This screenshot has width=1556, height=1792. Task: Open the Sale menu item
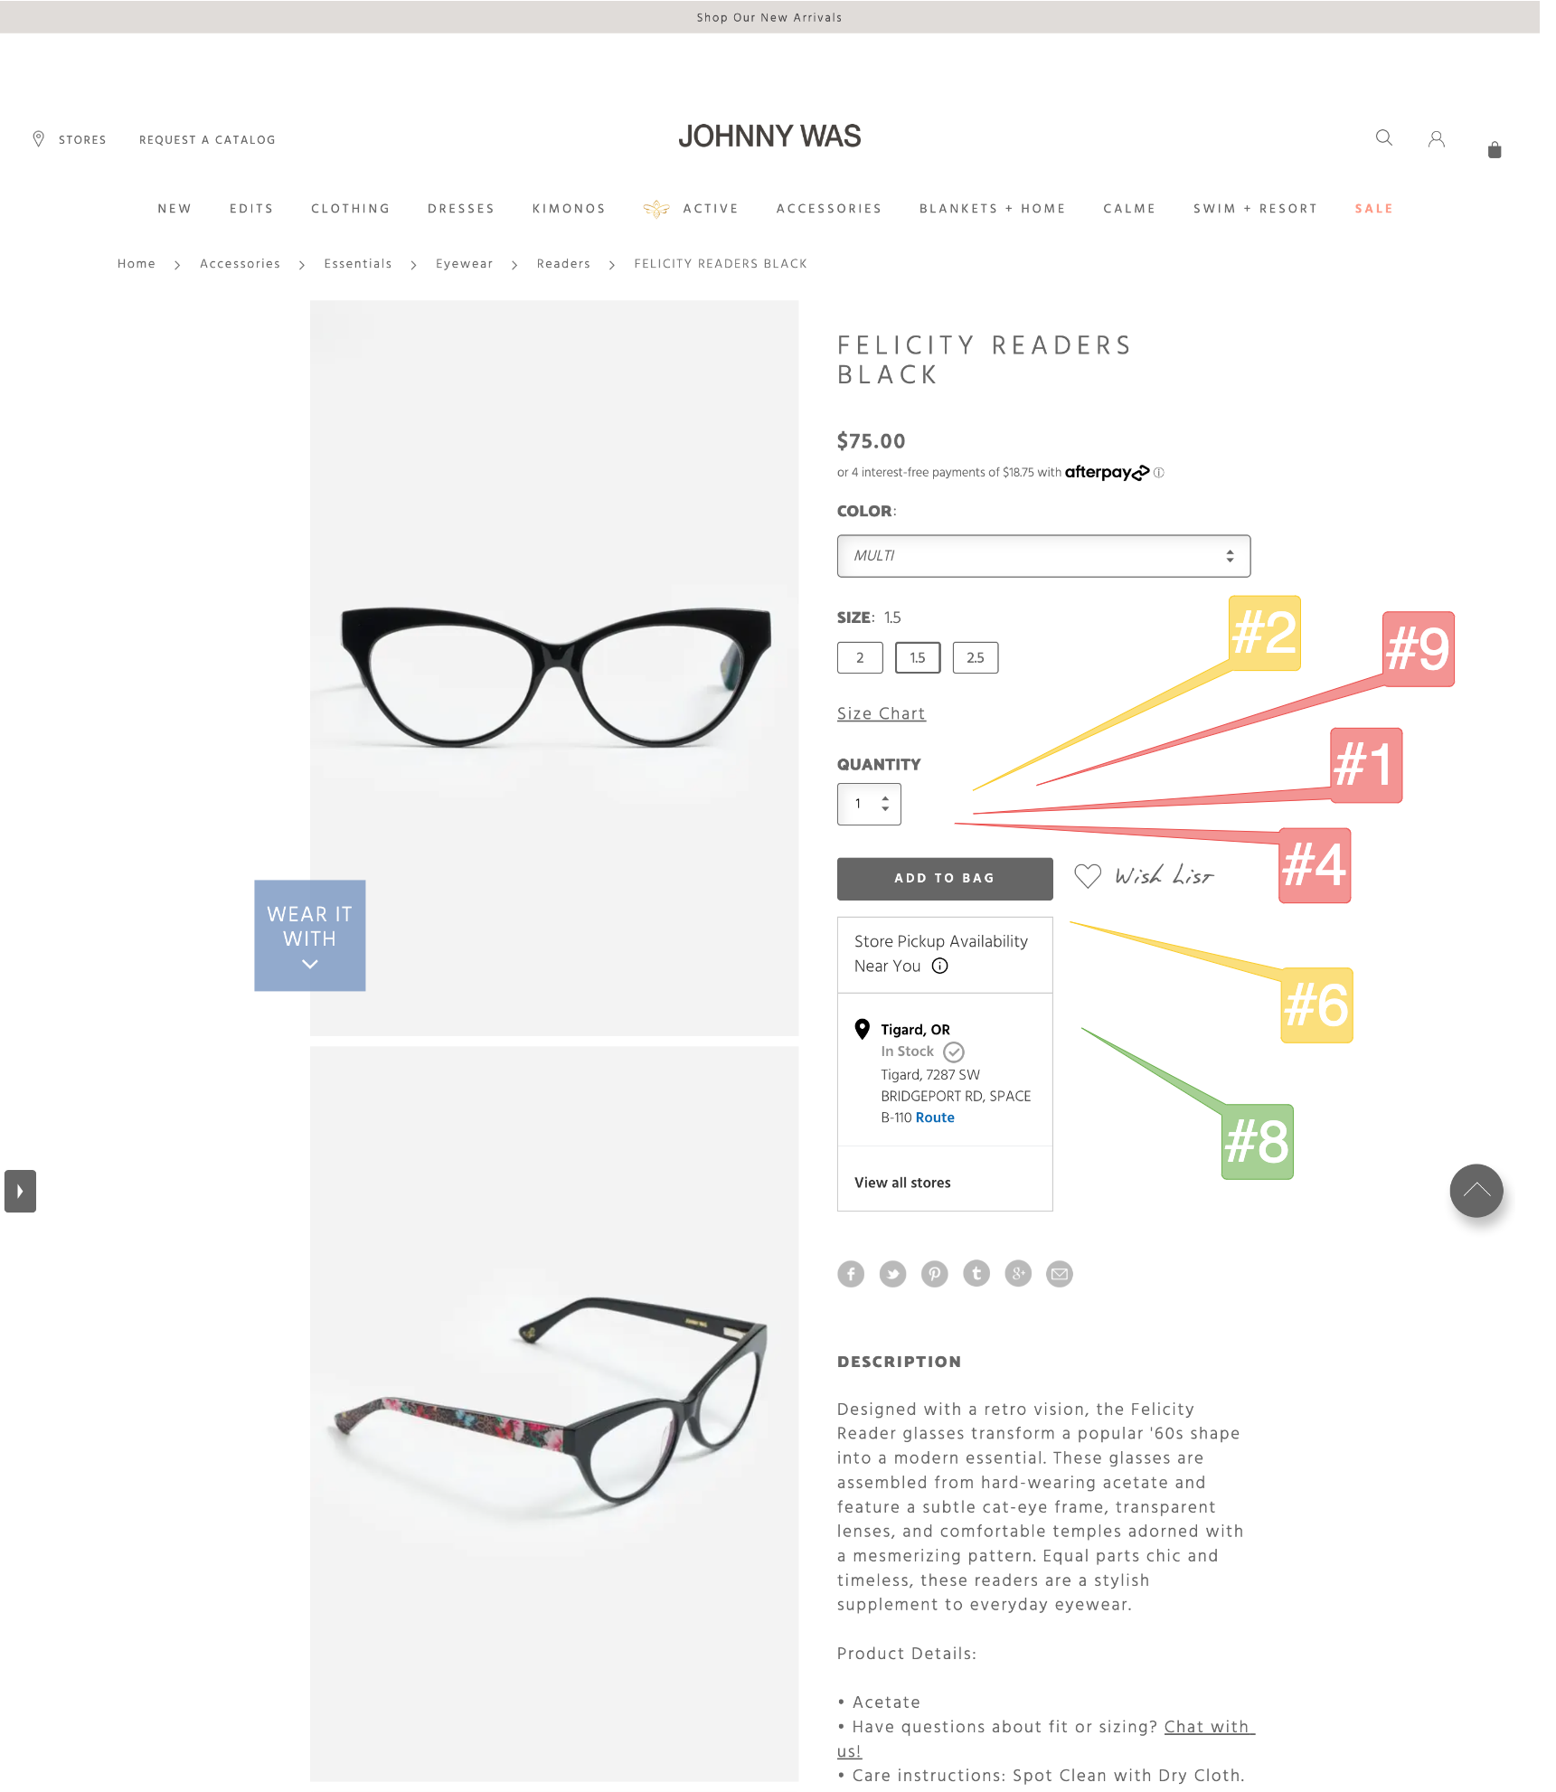click(x=1373, y=208)
